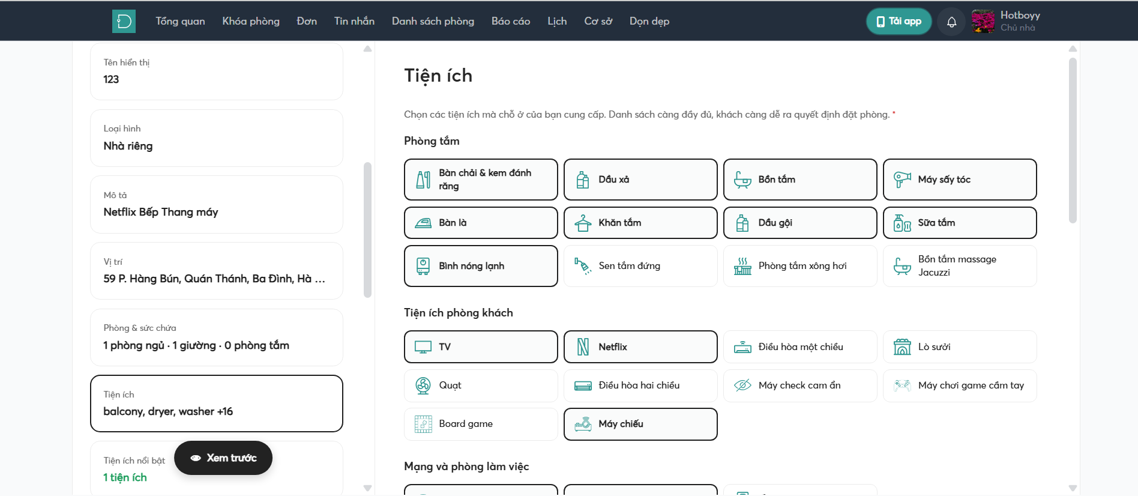Viewport: 1138px width, 496px height.
Task: Toggle Máy check cam ẩn amenity
Action: (x=800, y=386)
